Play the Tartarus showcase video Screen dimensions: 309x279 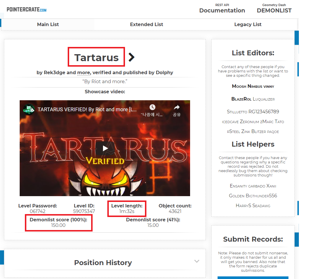point(105,148)
